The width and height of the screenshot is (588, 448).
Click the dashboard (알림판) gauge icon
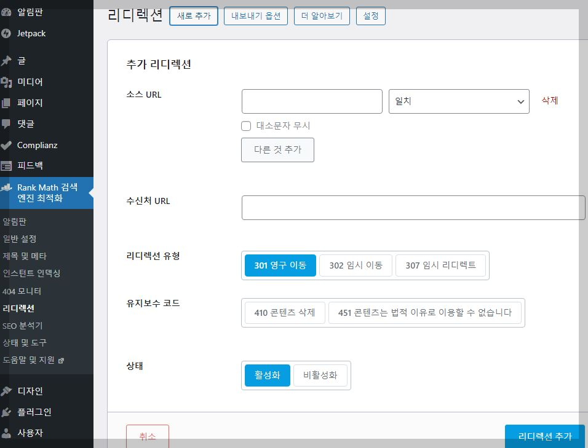click(x=6, y=12)
